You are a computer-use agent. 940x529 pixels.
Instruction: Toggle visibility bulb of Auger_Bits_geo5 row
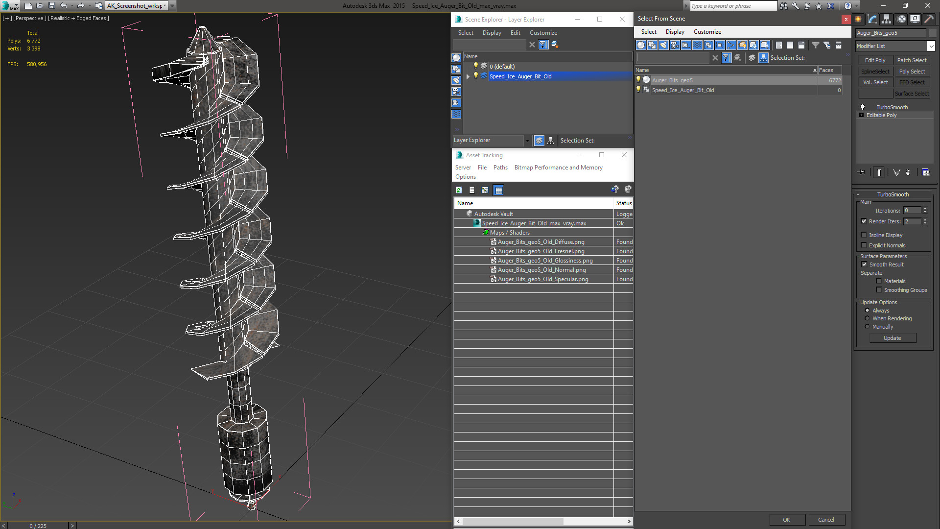[x=638, y=80]
